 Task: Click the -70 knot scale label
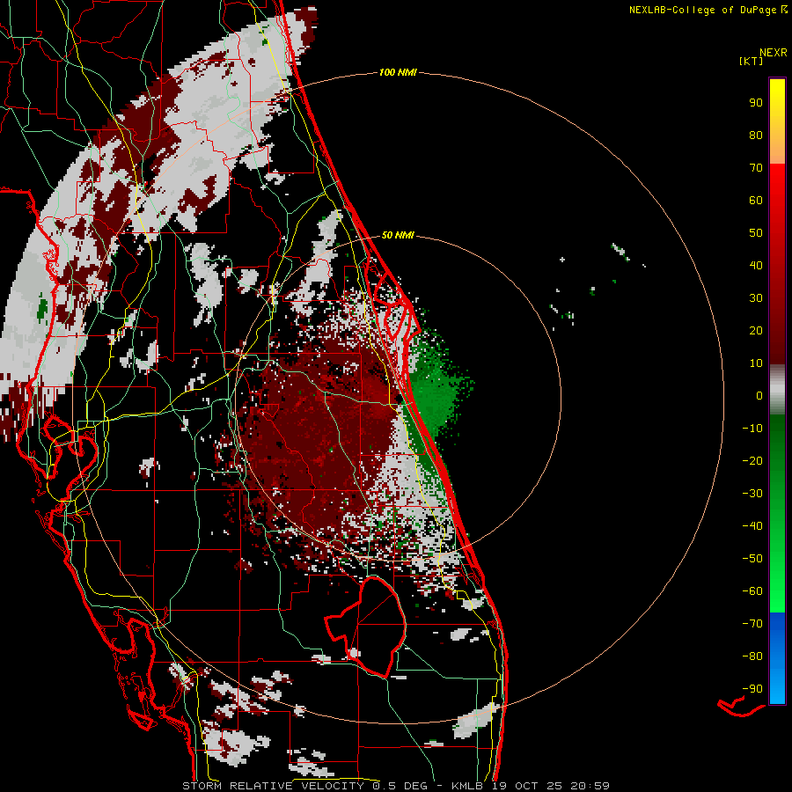click(x=752, y=624)
